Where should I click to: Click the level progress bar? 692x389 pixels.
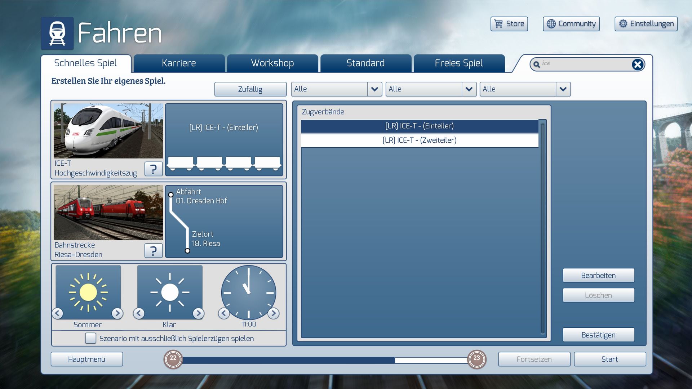pyautogui.click(x=324, y=360)
